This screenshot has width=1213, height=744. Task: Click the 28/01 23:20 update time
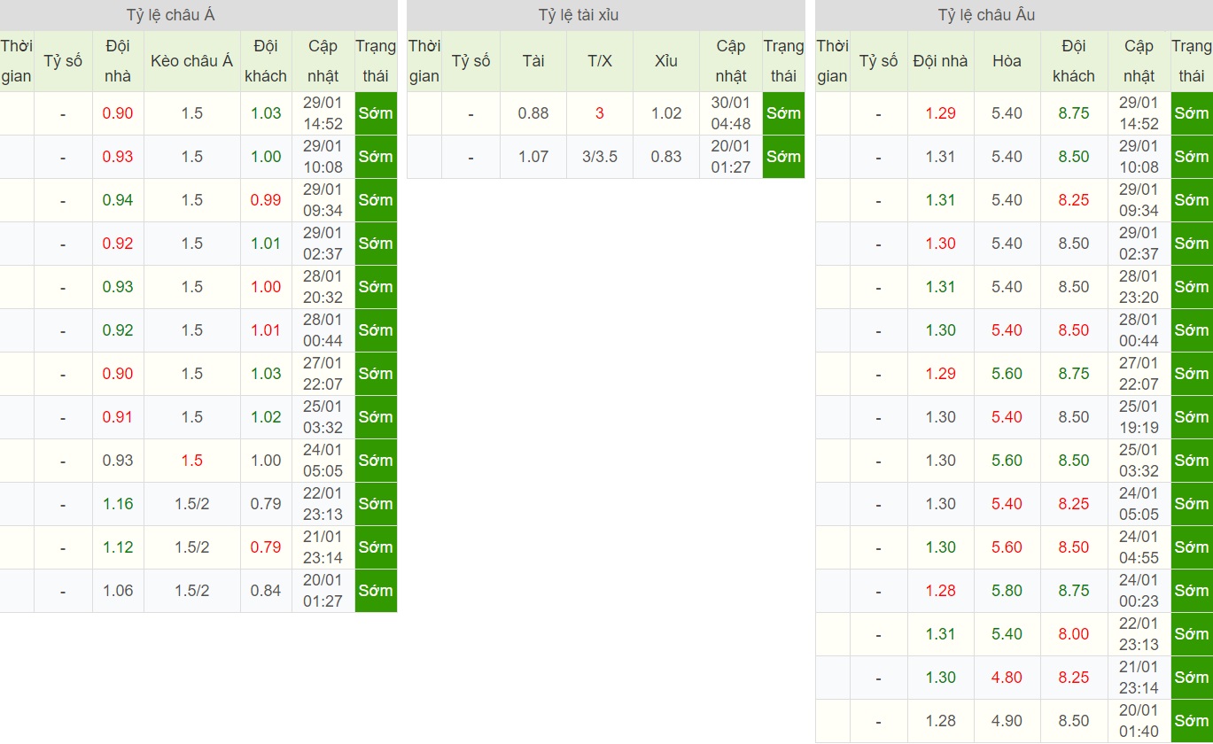(1139, 287)
